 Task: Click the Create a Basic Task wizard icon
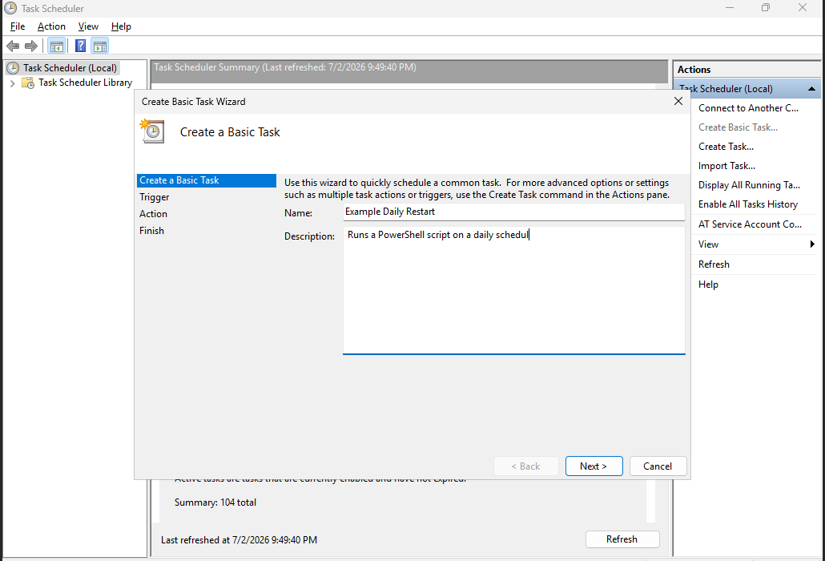click(152, 131)
